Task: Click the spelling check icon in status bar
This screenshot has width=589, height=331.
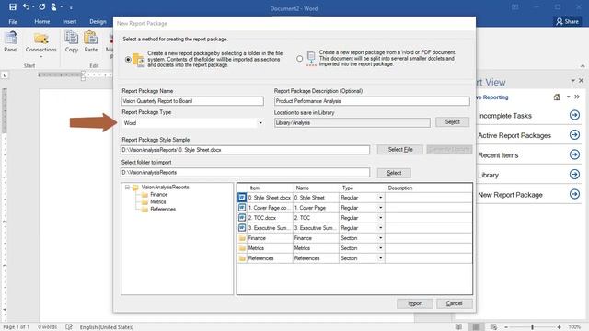Action: [69, 327]
